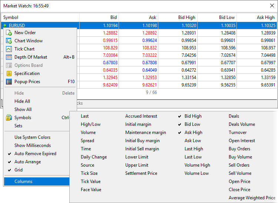Screen dimensions: 278x203
Task: Toggle the Grid option off
Action: (19, 170)
